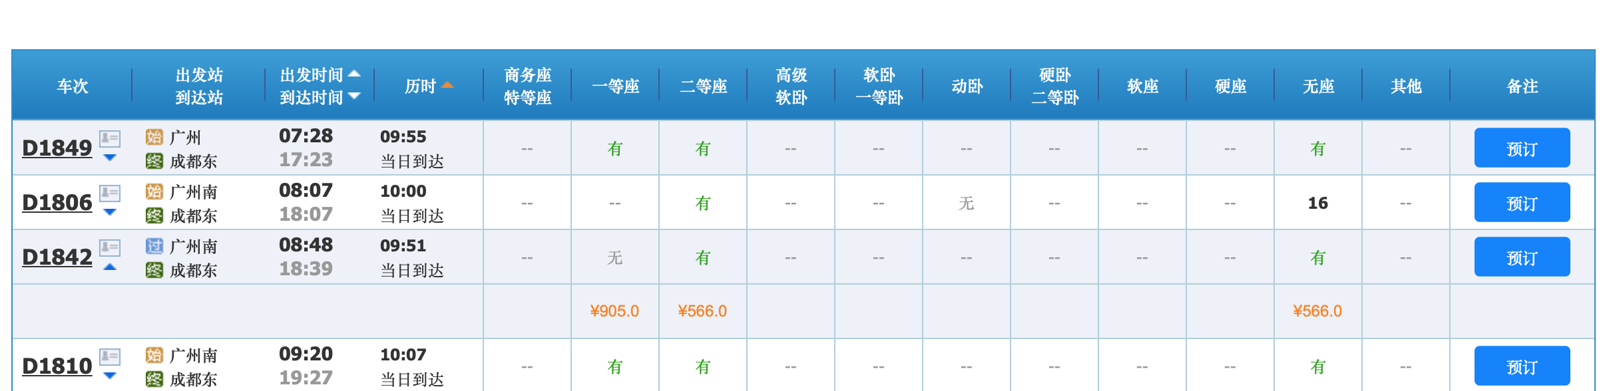Book train D1849 with 预订 button
Viewport: 1607px width, 391px height.
[1522, 148]
